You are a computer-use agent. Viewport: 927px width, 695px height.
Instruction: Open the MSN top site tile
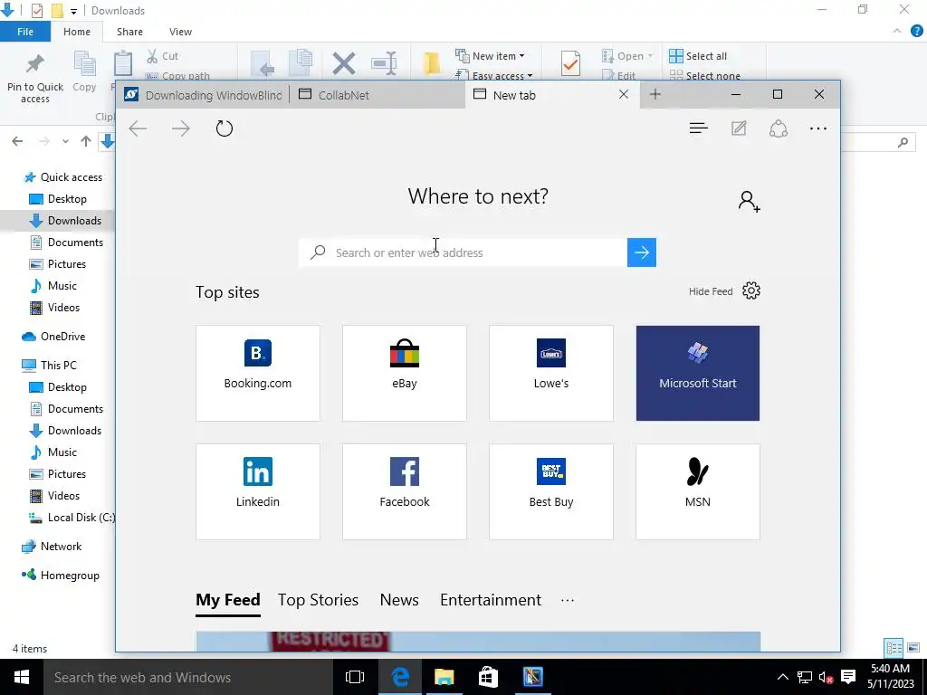tap(698, 491)
